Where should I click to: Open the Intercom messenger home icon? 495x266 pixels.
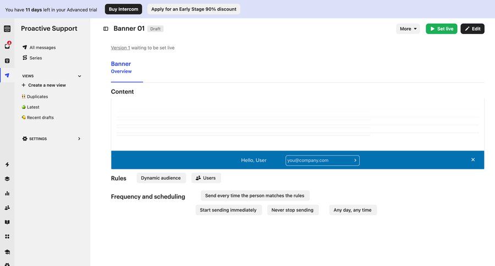coord(7,29)
